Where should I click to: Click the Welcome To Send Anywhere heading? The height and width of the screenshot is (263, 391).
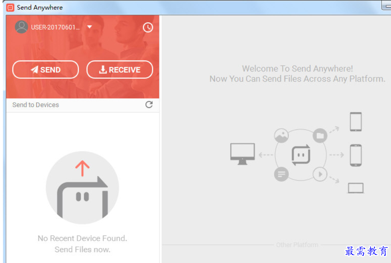298,68
